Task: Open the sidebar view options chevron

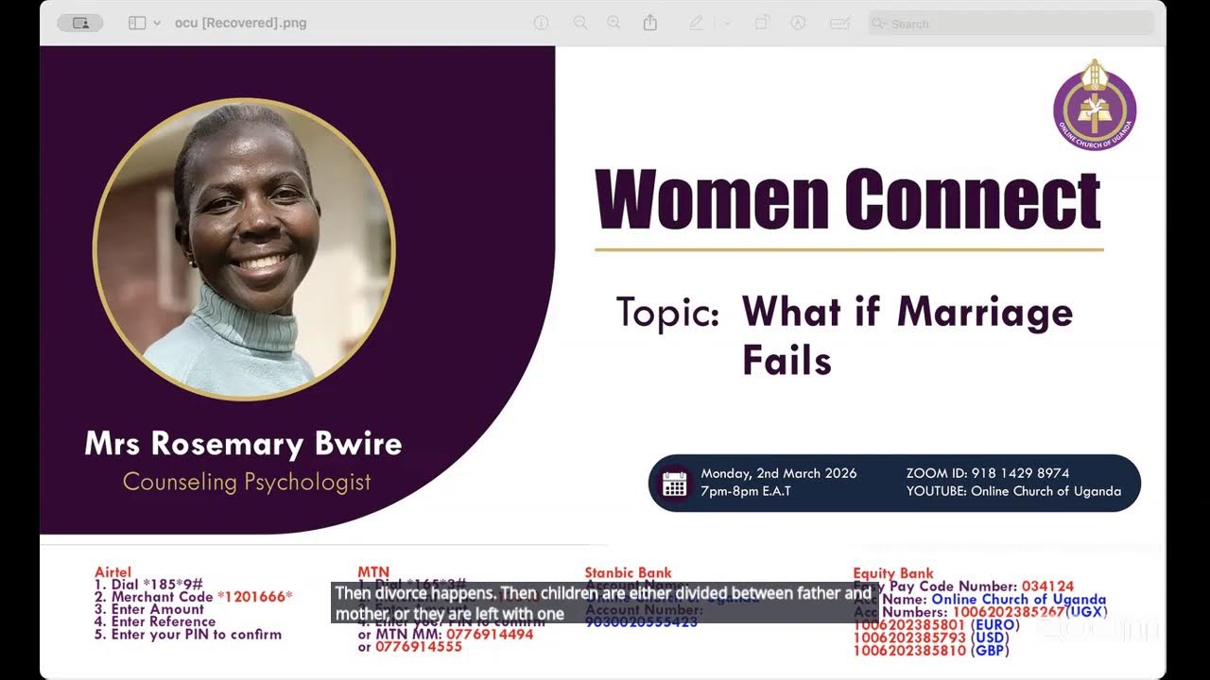Action: point(157,23)
